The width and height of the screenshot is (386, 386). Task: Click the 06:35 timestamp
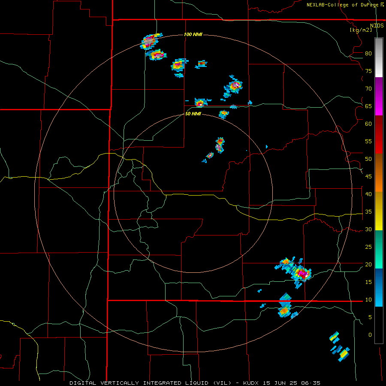(x=311, y=383)
